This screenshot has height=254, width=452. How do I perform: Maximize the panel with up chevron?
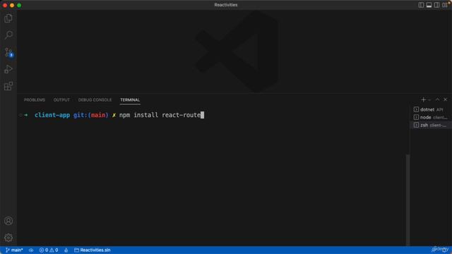tap(437, 99)
